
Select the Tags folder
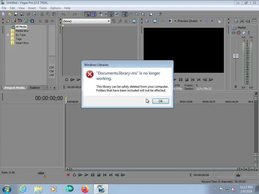pyautogui.click(x=19, y=39)
